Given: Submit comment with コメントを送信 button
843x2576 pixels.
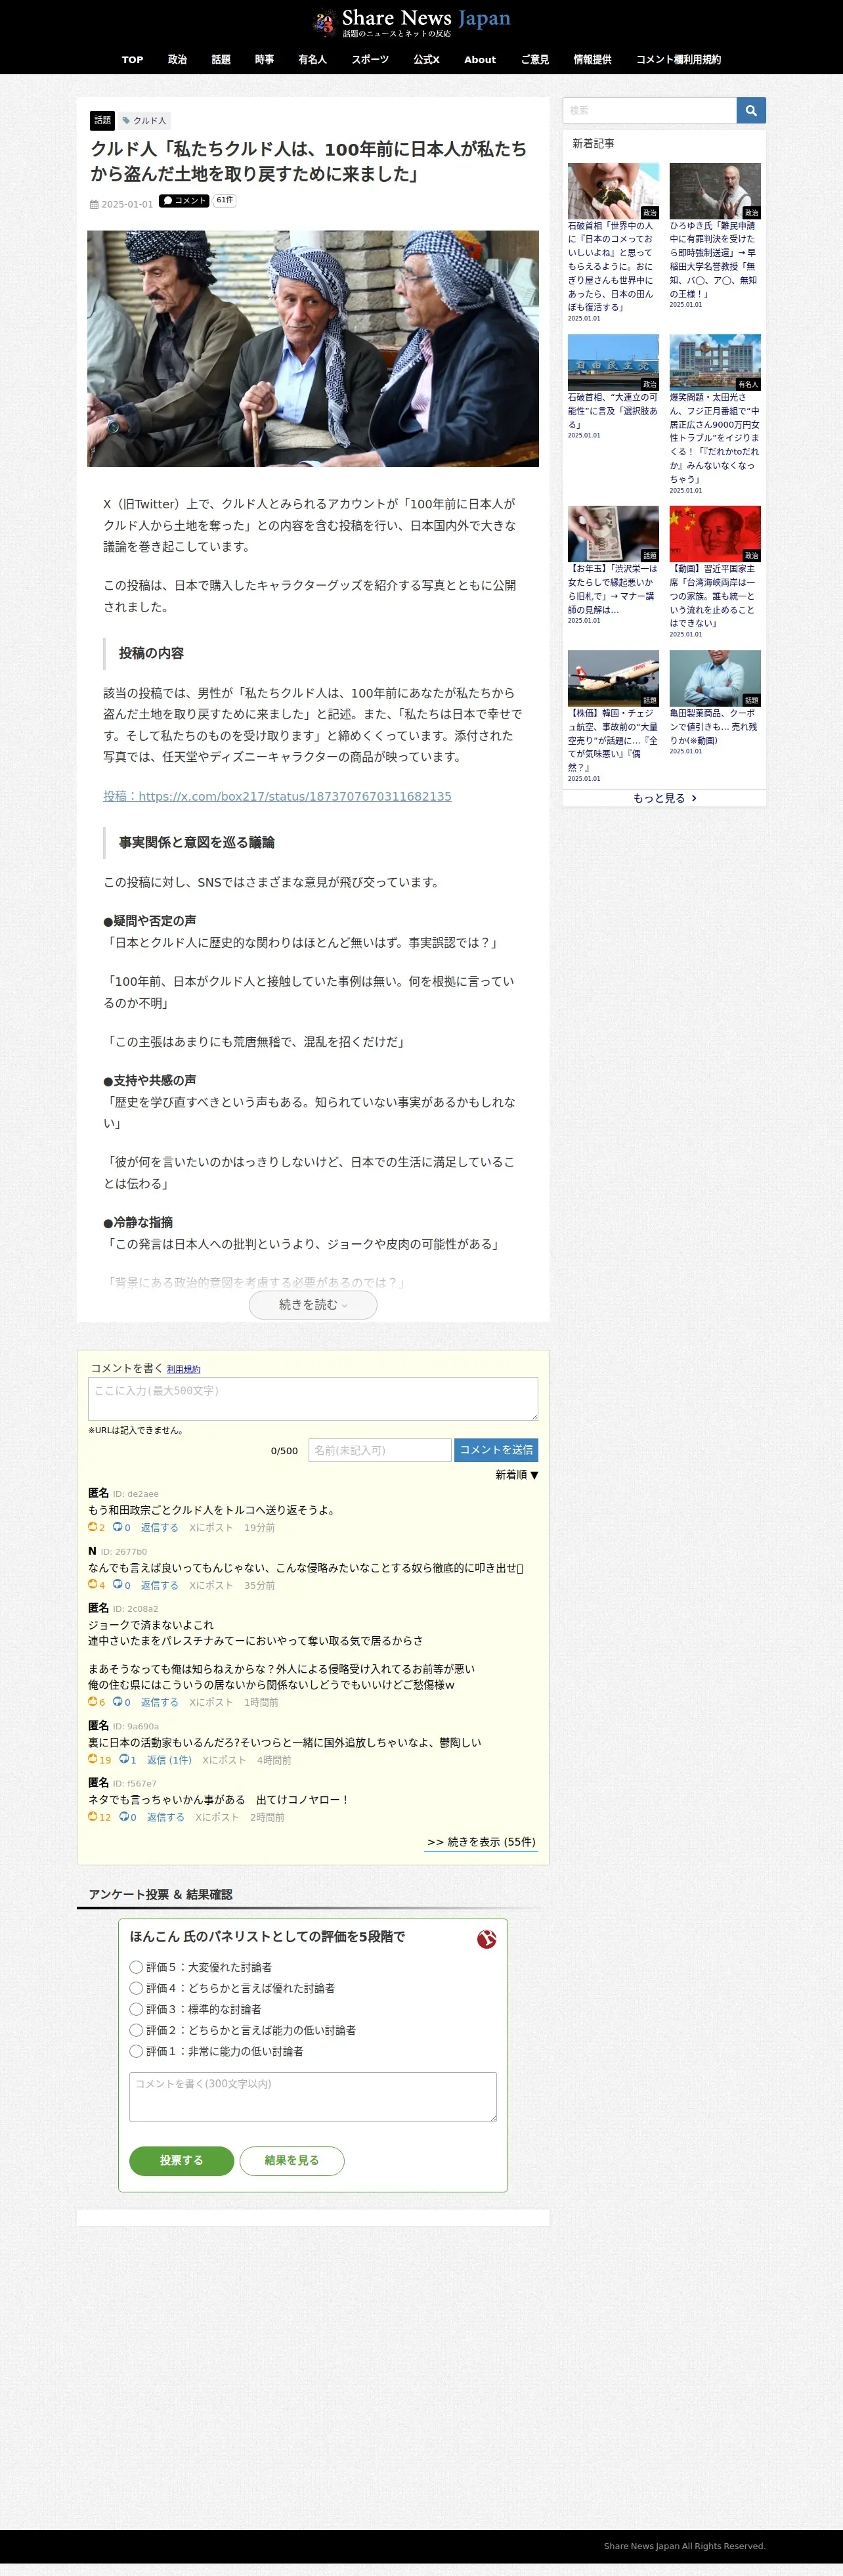Looking at the screenshot, I should (496, 1450).
